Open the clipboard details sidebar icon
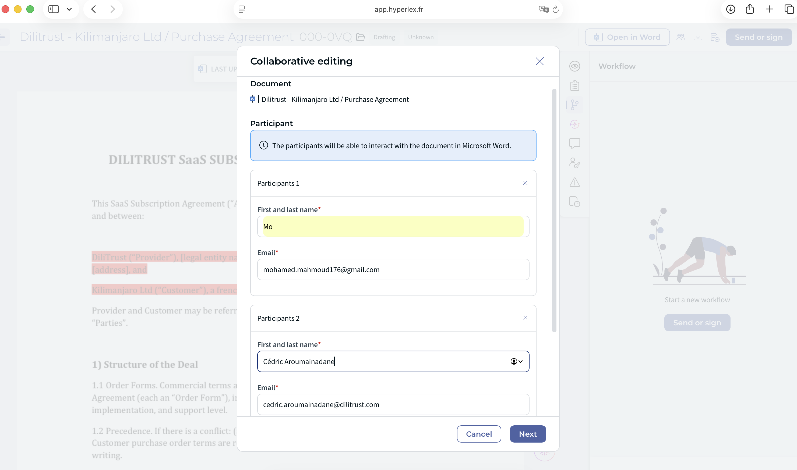This screenshot has height=470, width=797. 574,86
